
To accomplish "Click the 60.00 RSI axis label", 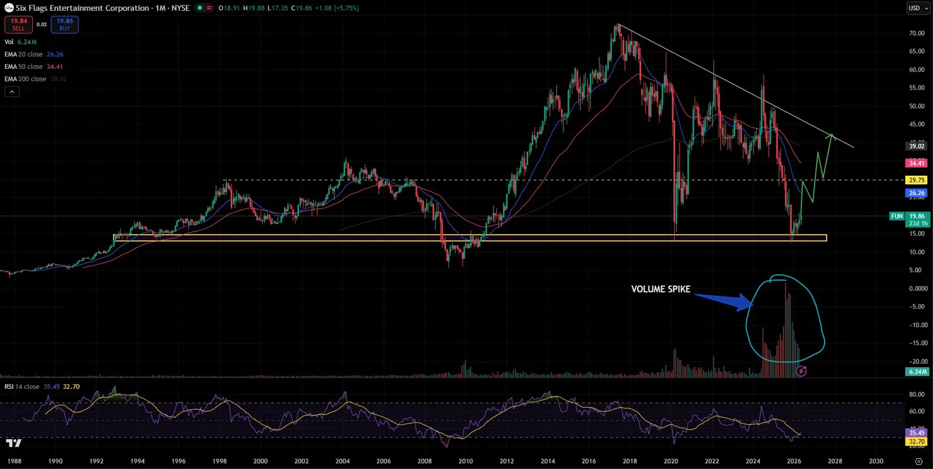I will click(x=917, y=411).
